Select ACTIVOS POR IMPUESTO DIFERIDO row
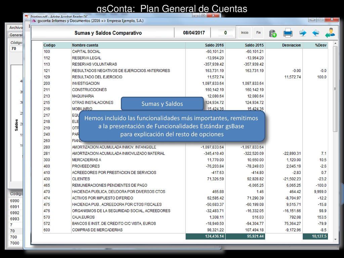344x258 pixels. pos(185,198)
